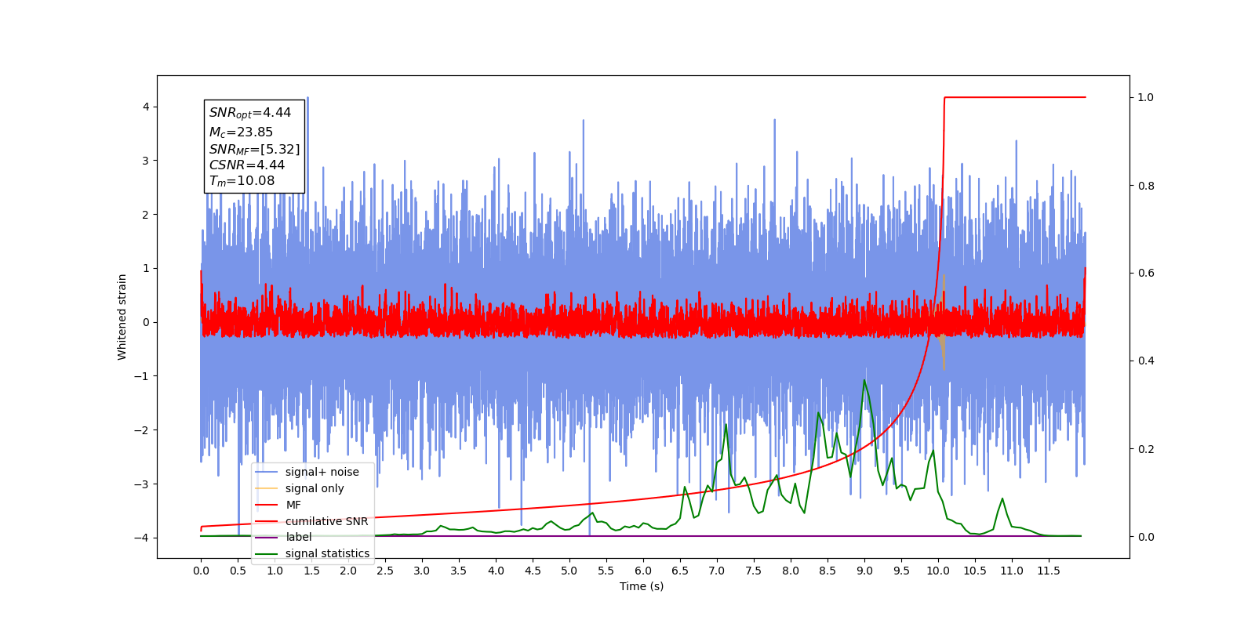Click the 'Time (s)' x-axis label
Viewport: 1255px width, 627px height.
(x=642, y=586)
